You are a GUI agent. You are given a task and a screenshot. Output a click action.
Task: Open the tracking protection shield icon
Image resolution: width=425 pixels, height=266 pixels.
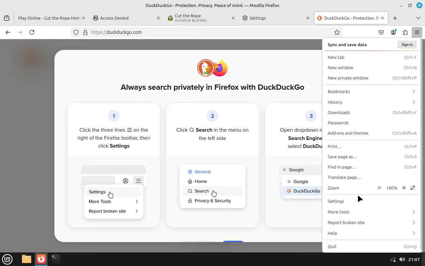(76, 32)
